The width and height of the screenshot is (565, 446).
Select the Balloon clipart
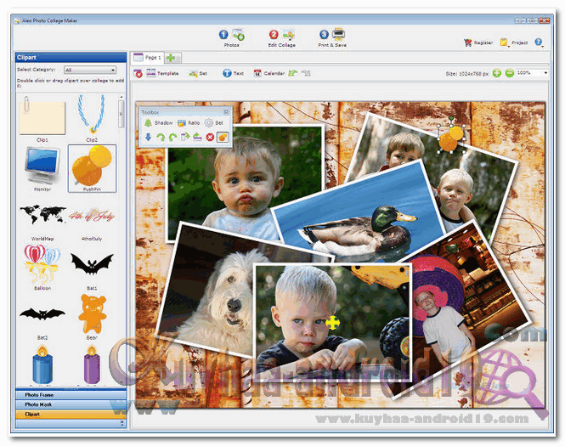42,263
